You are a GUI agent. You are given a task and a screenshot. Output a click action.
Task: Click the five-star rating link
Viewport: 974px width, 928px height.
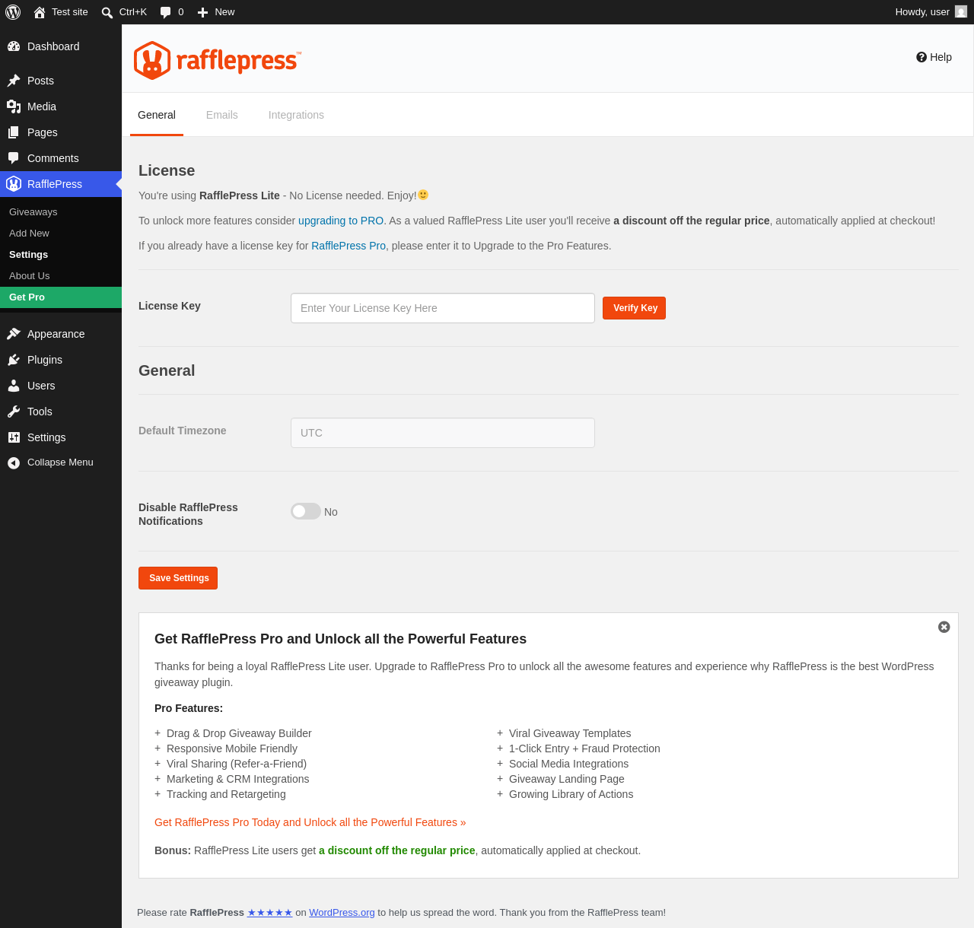click(x=269, y=913)
